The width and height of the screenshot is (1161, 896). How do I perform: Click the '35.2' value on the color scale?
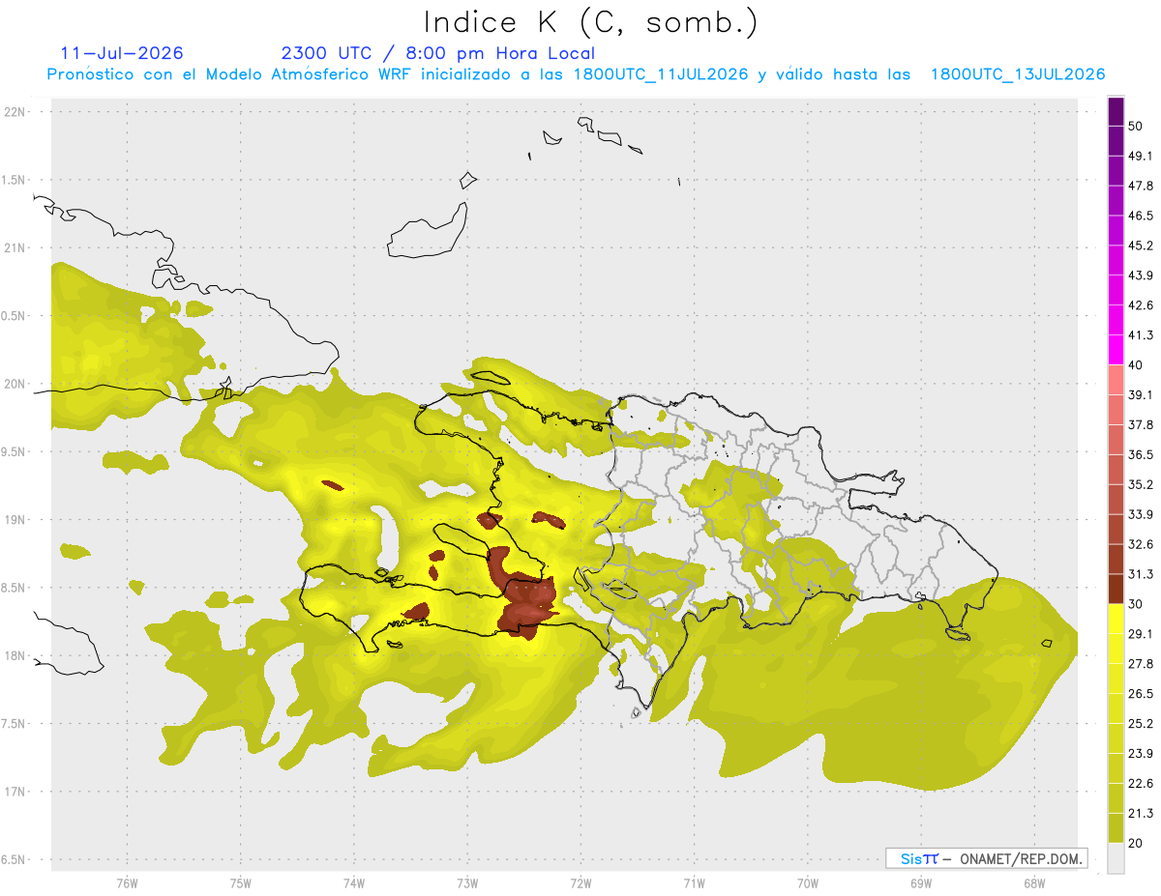tap(1141, 484)
